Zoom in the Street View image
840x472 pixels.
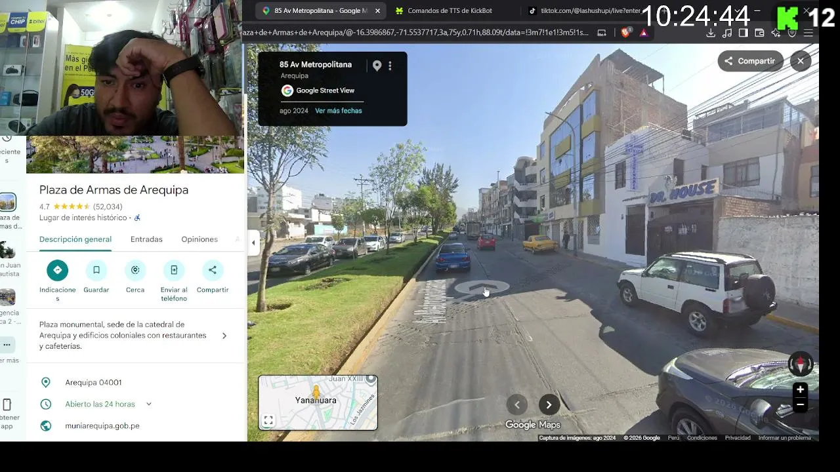(x=800, y=389)
